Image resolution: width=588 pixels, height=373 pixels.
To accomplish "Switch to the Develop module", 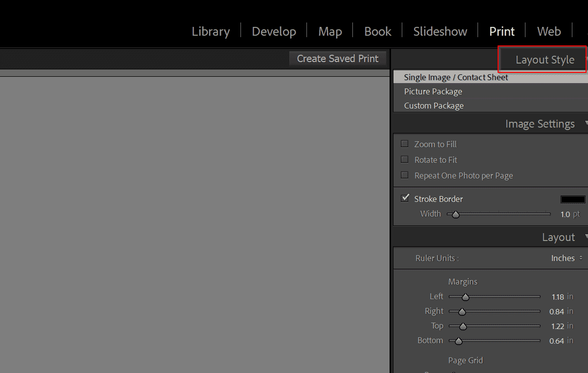I will click(274, 31).
